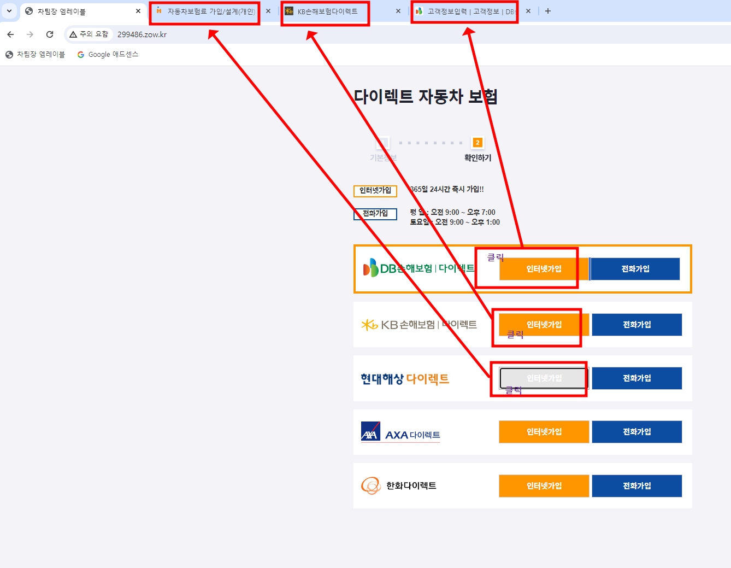Click 한화다이렉트 전화가입 button
Screen dimensions: 731x568
pyautogui.click(x=637, y=486)
